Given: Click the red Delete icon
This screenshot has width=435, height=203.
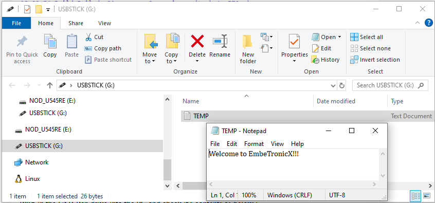Looking at the screenshot, I should click(197, 41).
